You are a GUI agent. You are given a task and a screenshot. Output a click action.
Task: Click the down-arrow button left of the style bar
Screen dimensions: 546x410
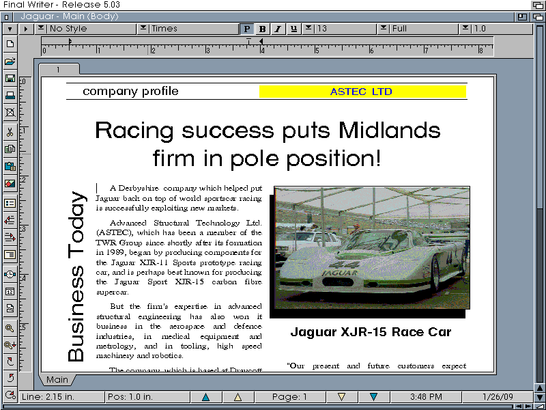[x=10, y=29]
